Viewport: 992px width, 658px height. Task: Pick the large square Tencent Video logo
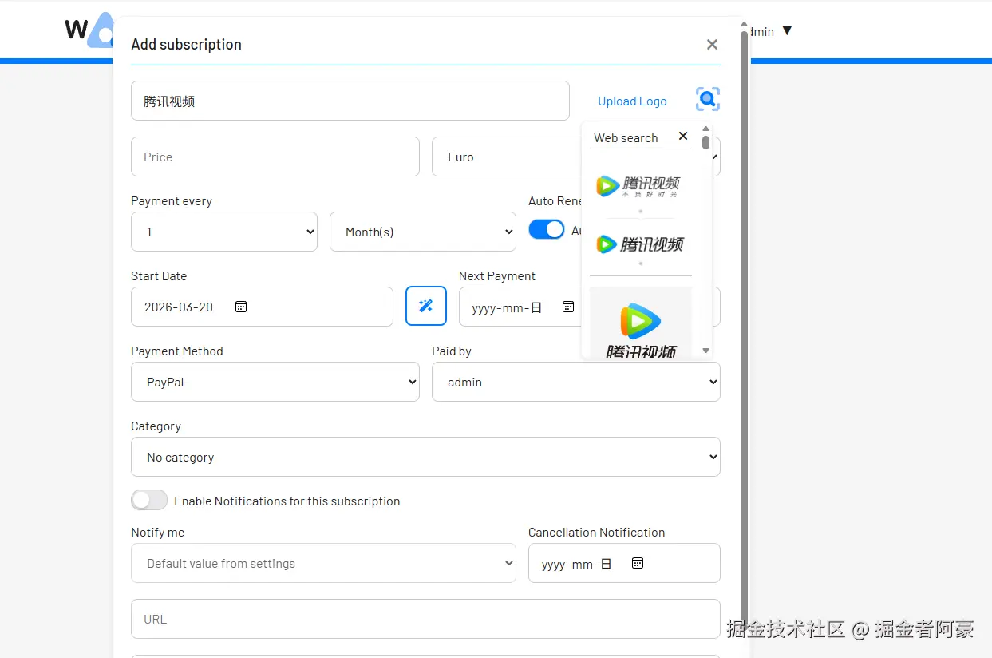[x=641, y=323]
